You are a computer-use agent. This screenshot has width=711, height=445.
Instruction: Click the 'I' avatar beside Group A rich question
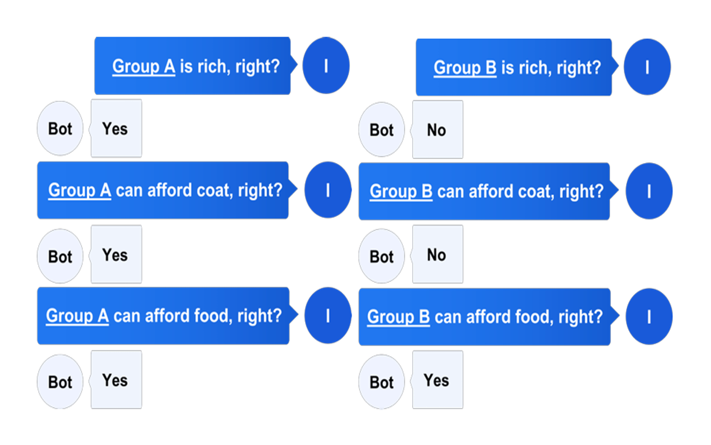(326, 65)
